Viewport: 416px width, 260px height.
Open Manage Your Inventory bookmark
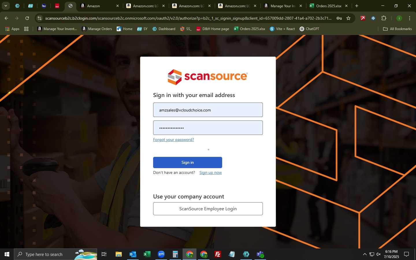pyautogui.click(x=57, y=29)
